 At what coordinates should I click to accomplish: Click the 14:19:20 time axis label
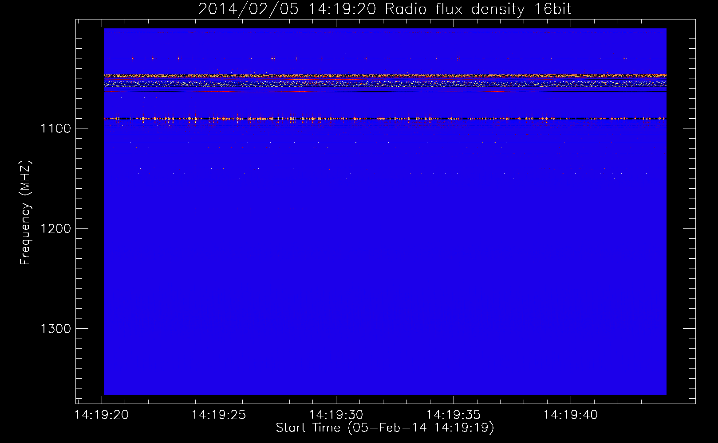coord(102,415)
